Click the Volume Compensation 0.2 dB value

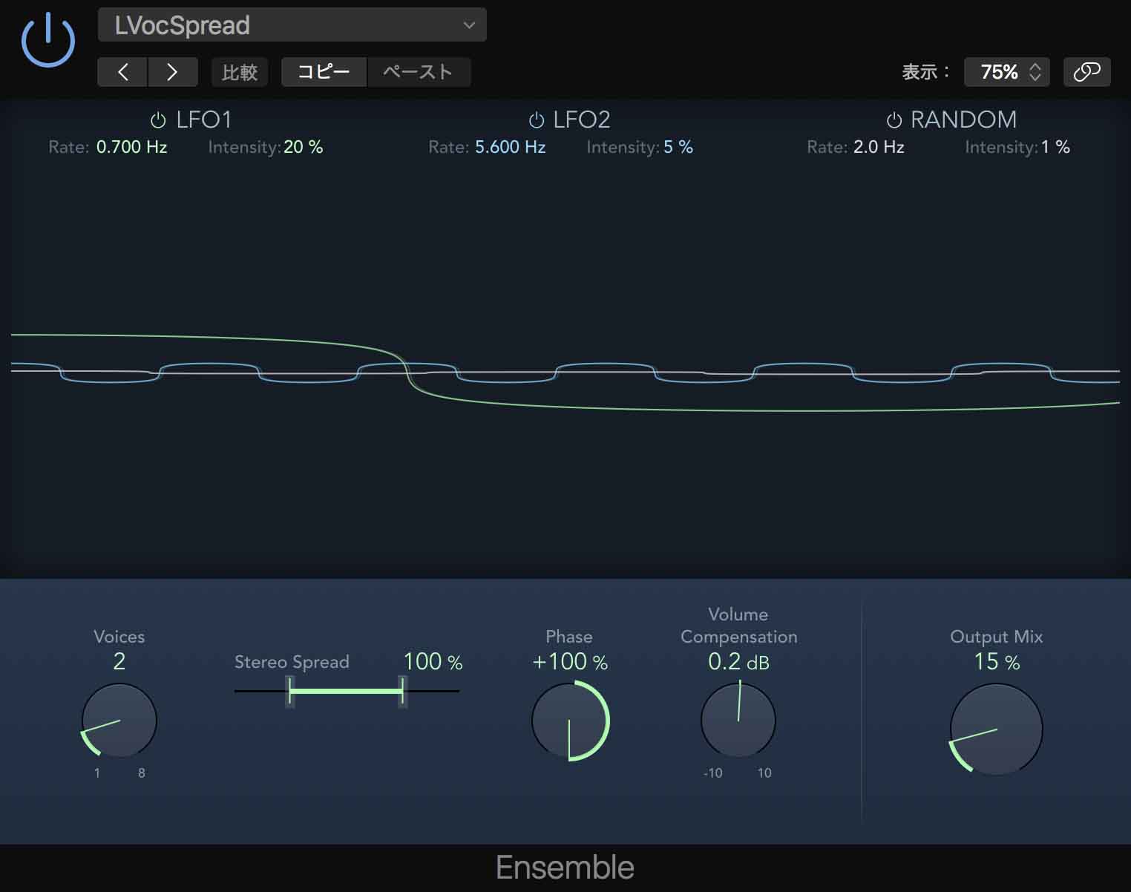click(x=738, y=661)
